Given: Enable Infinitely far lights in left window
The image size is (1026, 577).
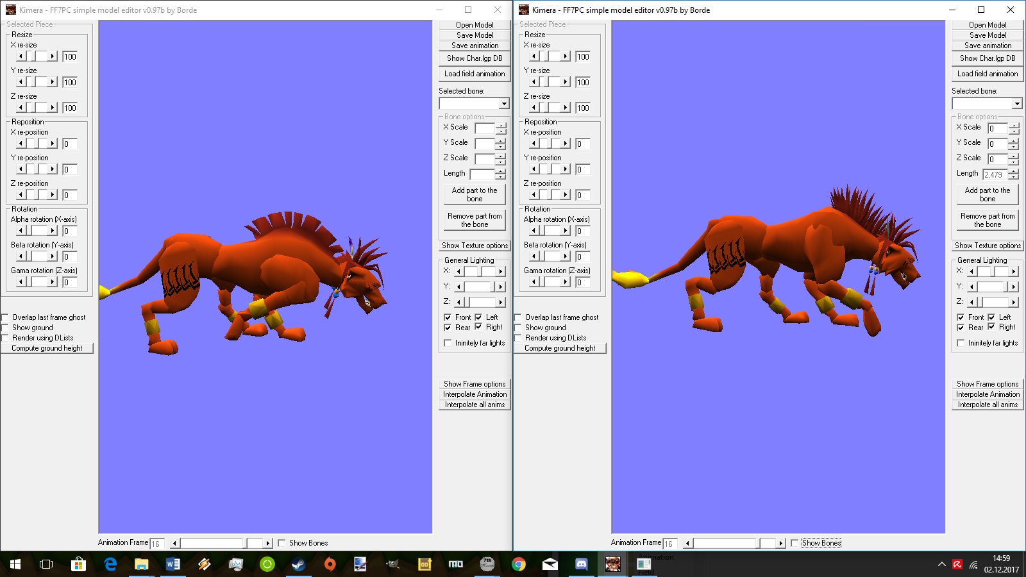Looking at the screenshot, I should [x=448, y=343].
